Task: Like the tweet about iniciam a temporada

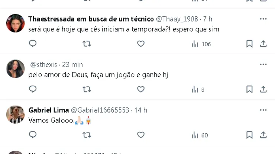Action: pyautogui.click(x=140, y=44)
